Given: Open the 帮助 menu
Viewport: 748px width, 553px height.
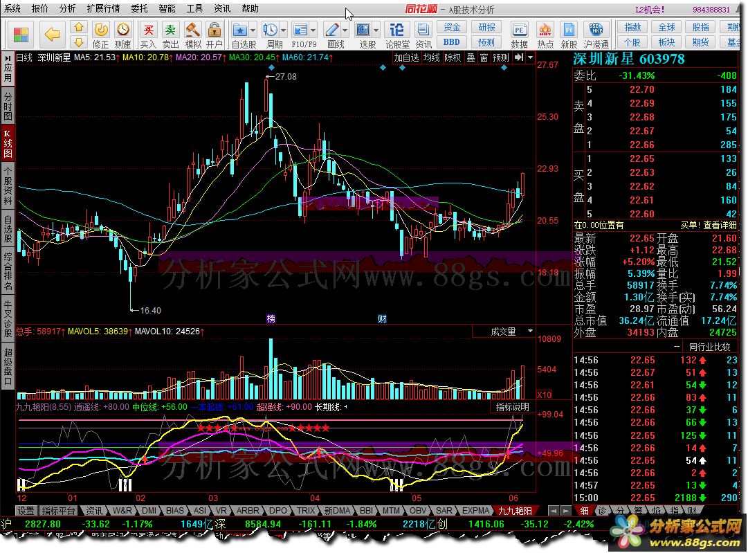Looking at the screenshot, I should click(250, 8).
